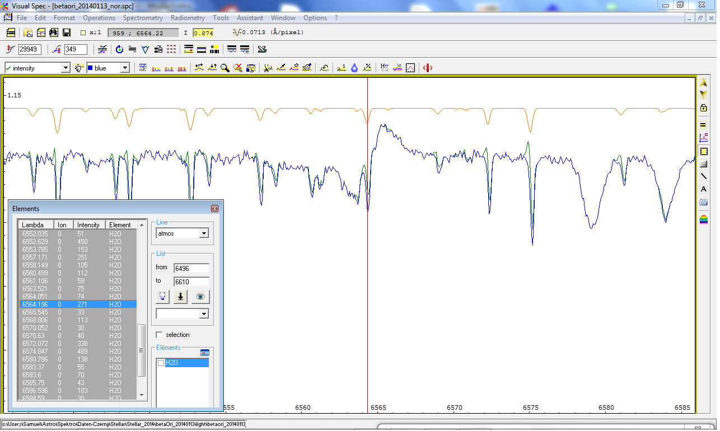Image resolution: width=720 pixels, height=431 pixels.
Task: Open the 'blue' color dropdown
Action: [x=125, y=68]
